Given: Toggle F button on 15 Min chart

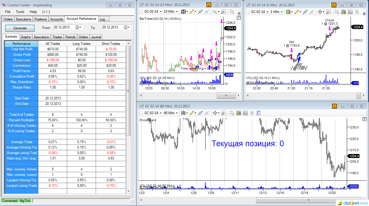Looking at the screenshot, I should (x=238, y=18).
